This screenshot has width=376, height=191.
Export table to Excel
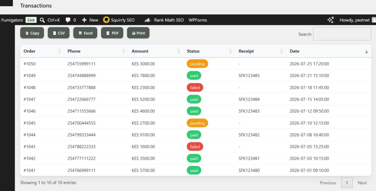point(85,33)
